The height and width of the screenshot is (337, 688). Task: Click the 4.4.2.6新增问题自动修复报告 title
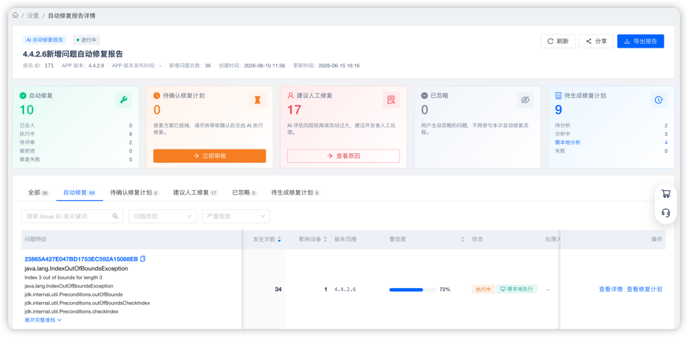tap(73, 54)
